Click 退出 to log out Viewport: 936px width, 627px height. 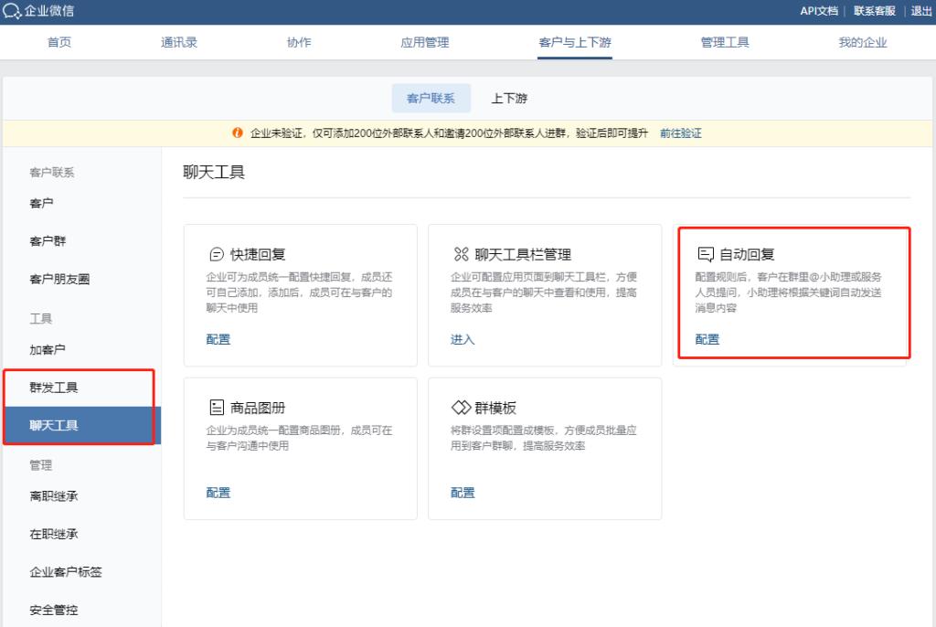tap(920, 12)
